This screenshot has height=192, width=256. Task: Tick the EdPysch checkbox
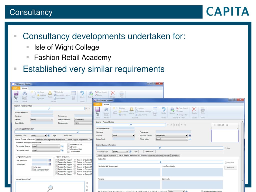(x=68, y=147)
